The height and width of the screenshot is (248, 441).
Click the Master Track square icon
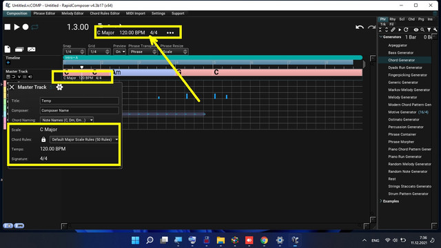coord(25,76)
